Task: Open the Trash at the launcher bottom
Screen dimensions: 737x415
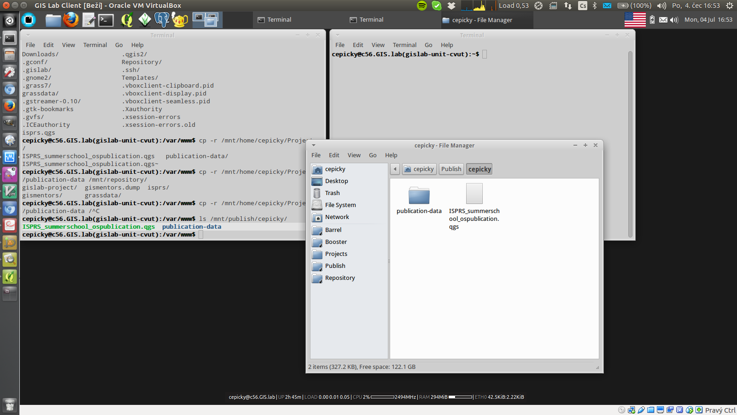Action: click(10, 405)
